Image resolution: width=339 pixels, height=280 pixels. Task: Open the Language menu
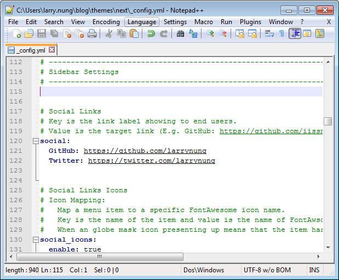click(142, 22)
